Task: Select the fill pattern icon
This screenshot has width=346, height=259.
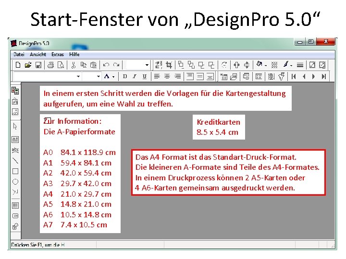Action: tap(274, 65)
